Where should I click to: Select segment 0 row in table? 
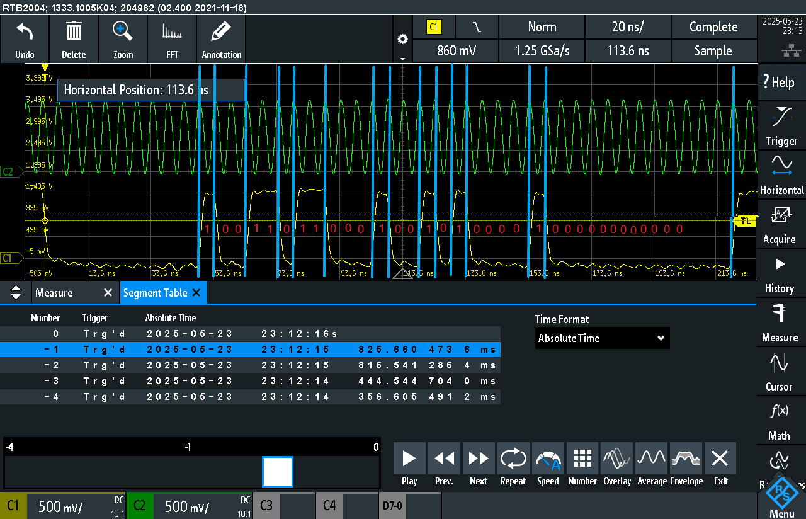(x=251, y=334)
